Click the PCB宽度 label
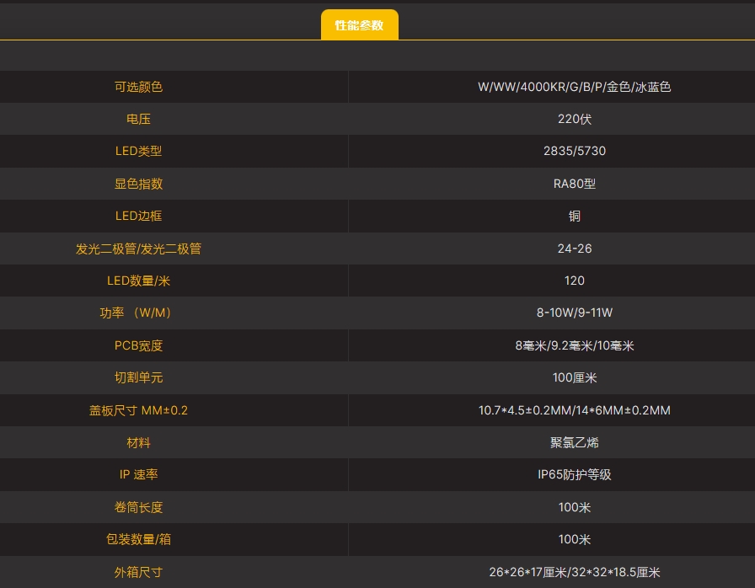The image size is (755, 588). (138, 345)
